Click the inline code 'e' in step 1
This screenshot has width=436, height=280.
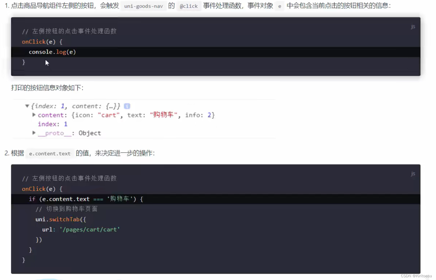click(x=280, y=6)
